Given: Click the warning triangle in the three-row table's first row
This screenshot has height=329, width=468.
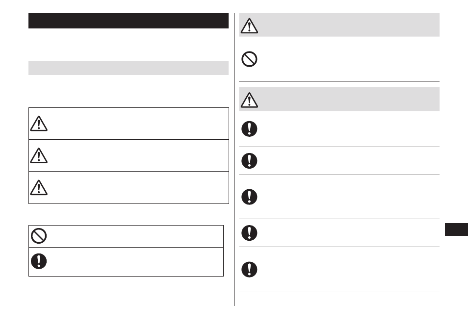Looking at the screenshot, I should pyautogui.click(x=39, y=124).
